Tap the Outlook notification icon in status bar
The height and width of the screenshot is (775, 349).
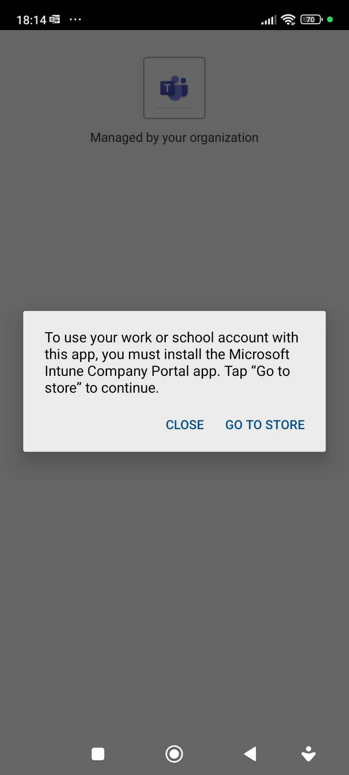click(x=55, y=19)
